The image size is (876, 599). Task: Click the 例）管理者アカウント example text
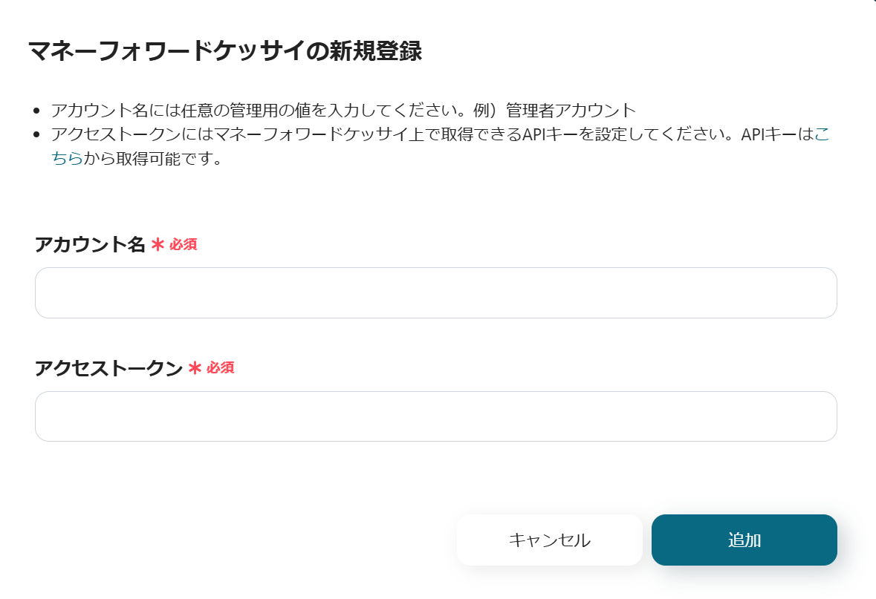[556, 111]
